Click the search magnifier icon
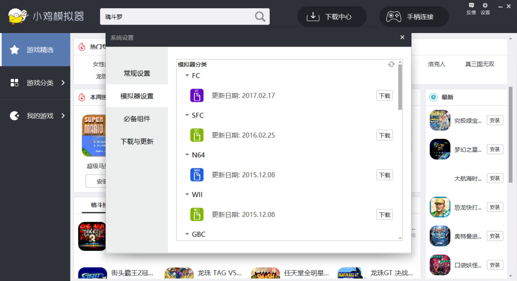 coord(260,17)
